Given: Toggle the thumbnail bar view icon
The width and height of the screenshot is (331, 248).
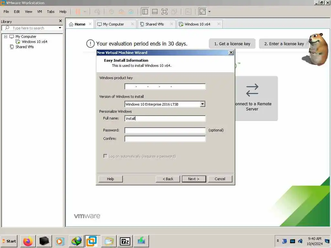Looking at the screenshot, I should (155, 12).
